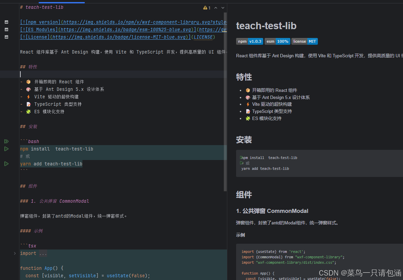Click the '#### 示例' heading in editor

[x=31, y=231]
